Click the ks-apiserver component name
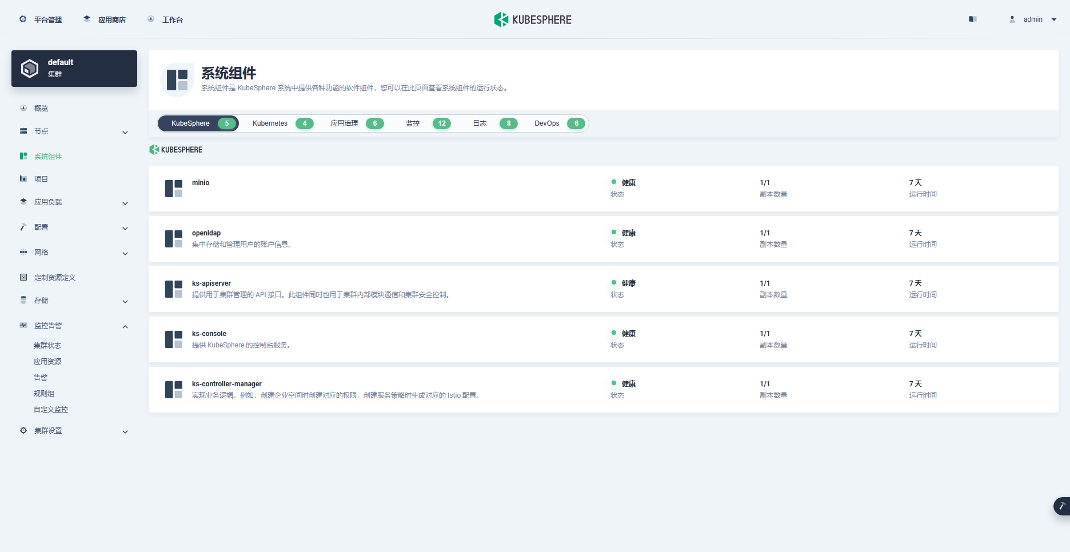Screen dimensions: 1070x552 point(211,283)
